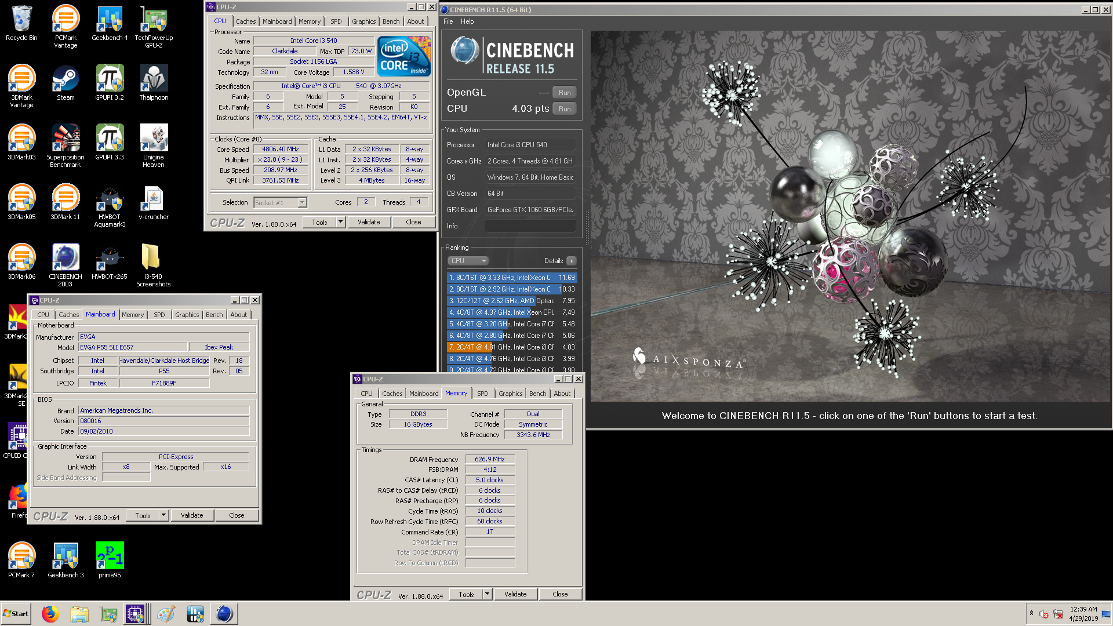Open Cinebench Help menu

467,21
